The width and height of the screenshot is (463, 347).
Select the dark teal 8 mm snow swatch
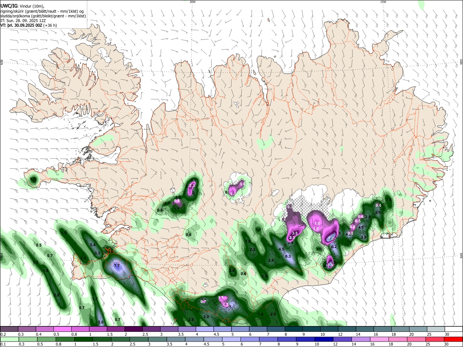point(294,329)
